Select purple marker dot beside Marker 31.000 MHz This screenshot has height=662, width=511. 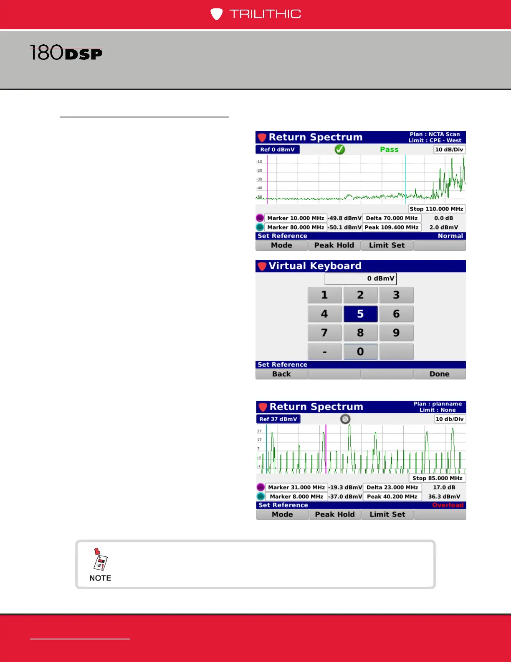tap(261, 487)
